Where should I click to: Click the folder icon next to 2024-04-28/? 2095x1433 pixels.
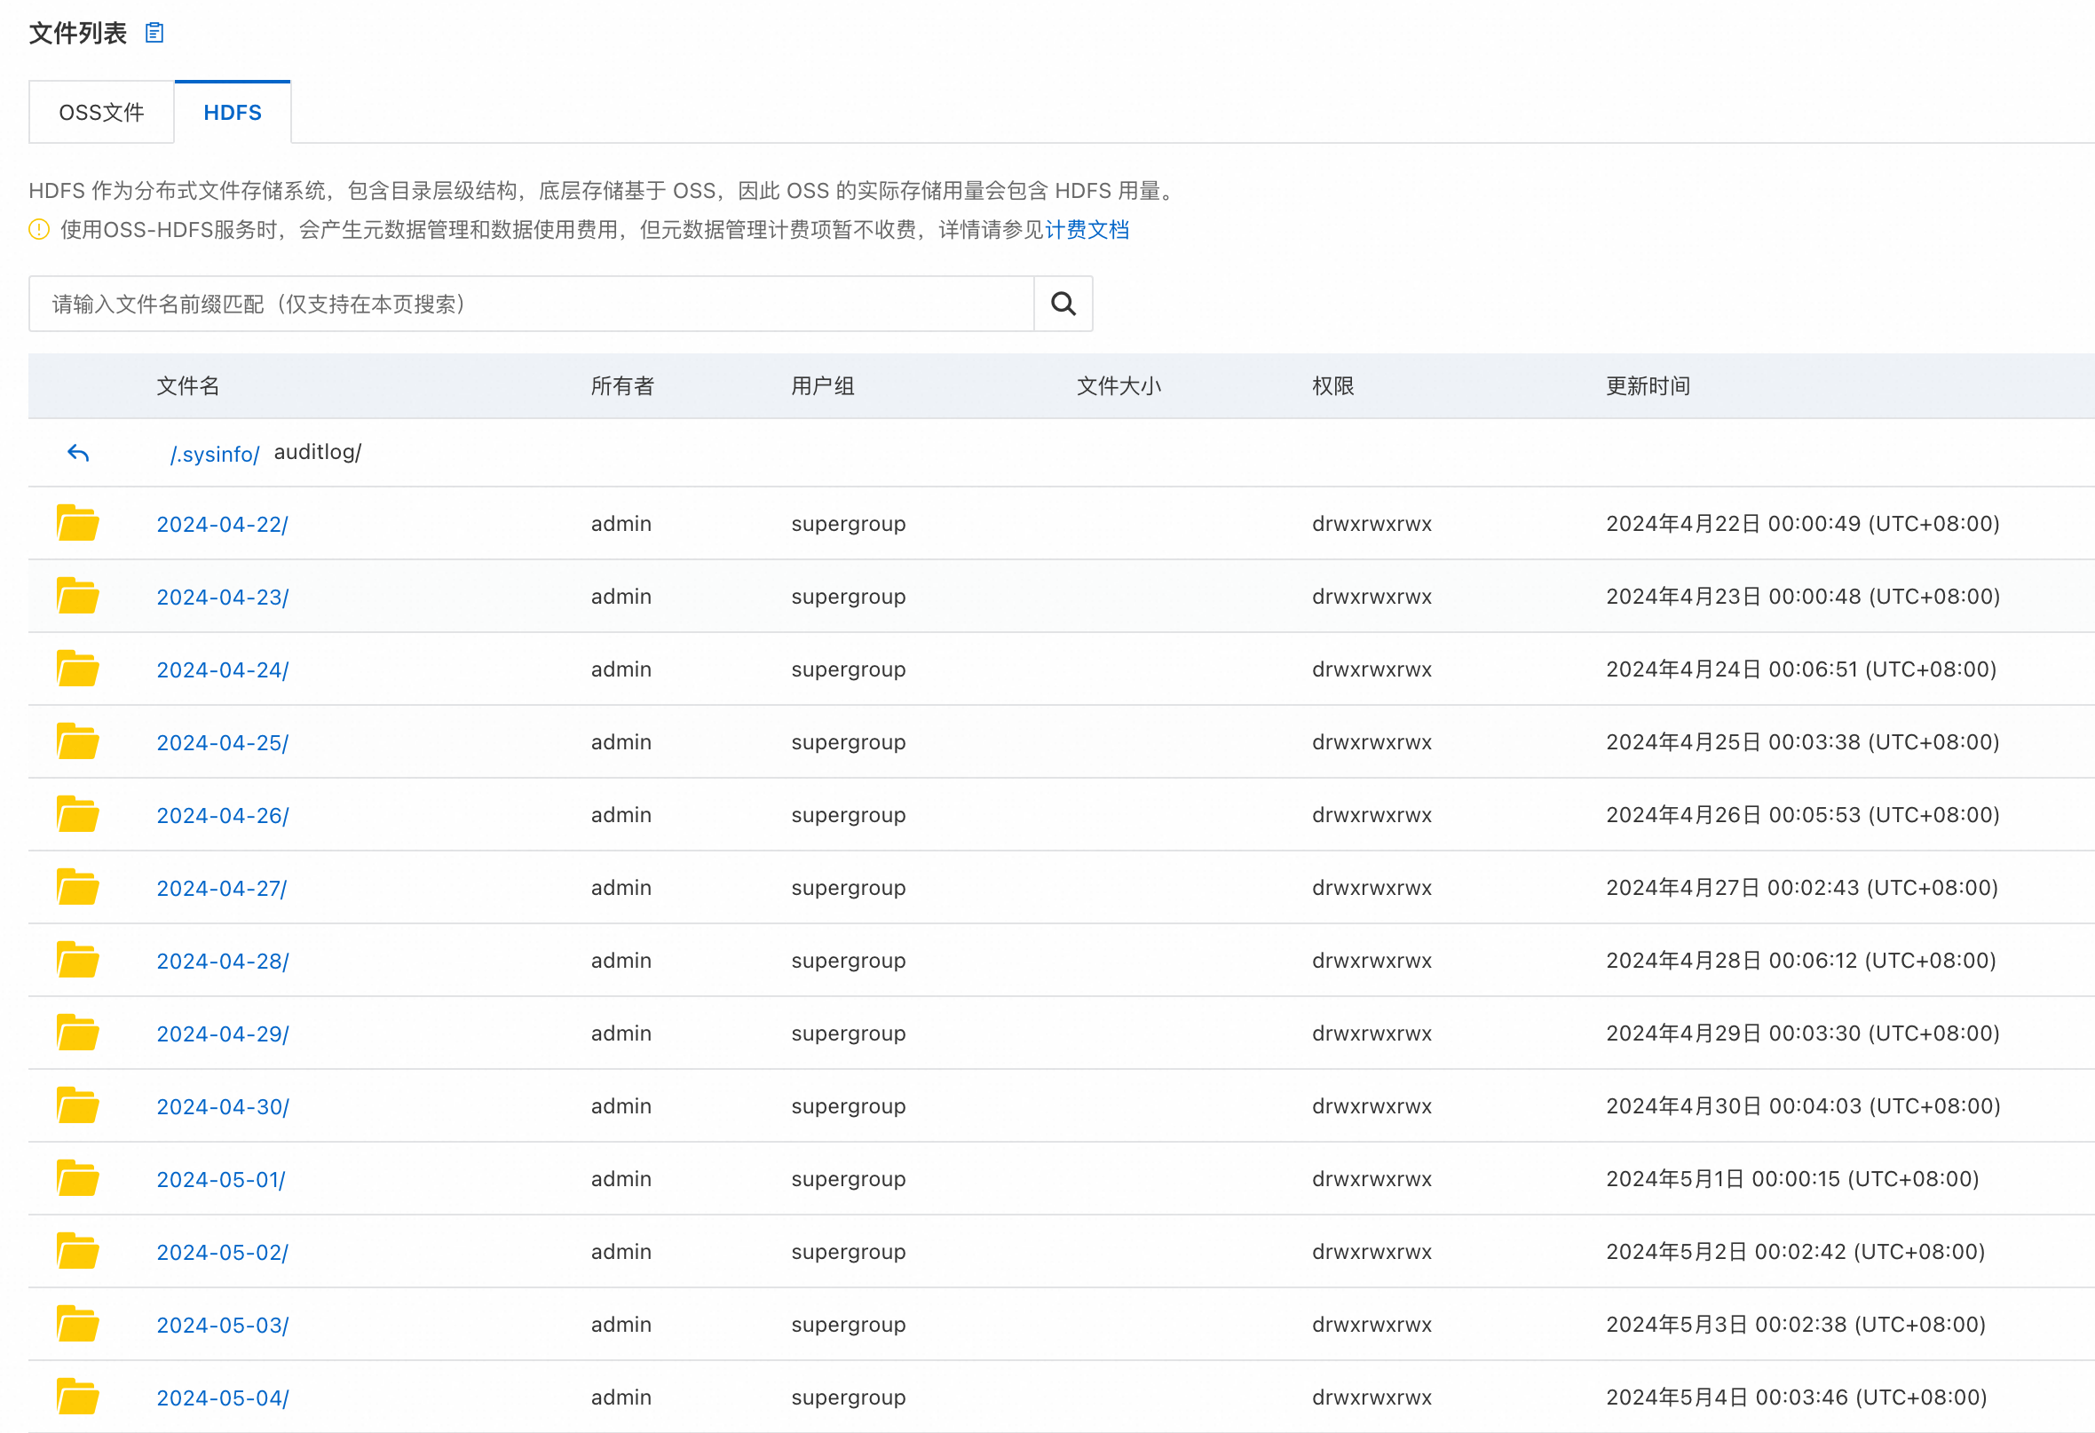77,960
